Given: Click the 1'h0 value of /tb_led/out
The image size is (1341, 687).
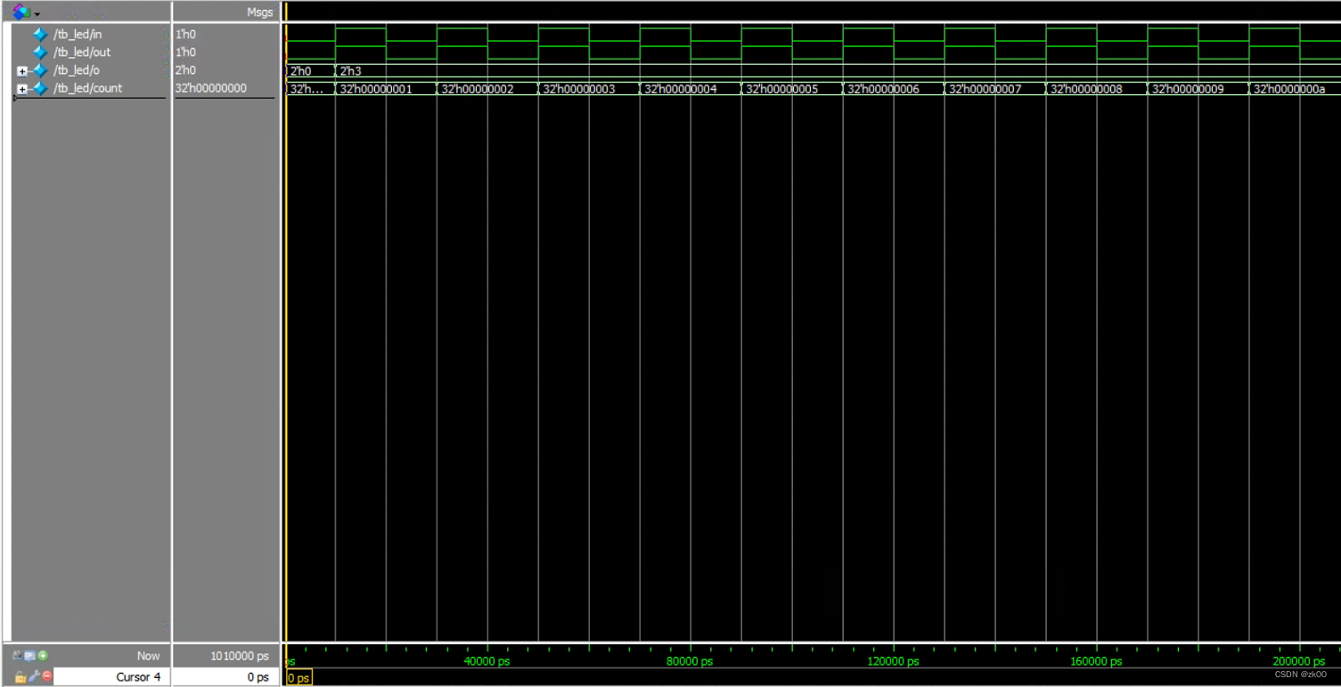Looking at the screenshot, I should click(x=185, y=53).
